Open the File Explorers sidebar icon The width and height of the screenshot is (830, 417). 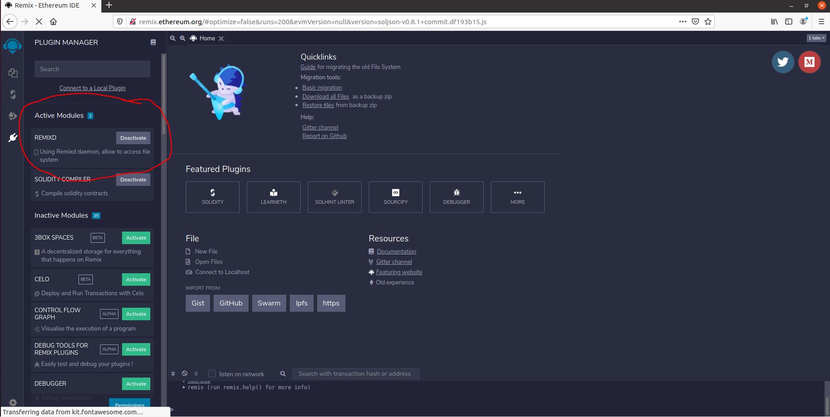tap(13, 73)
